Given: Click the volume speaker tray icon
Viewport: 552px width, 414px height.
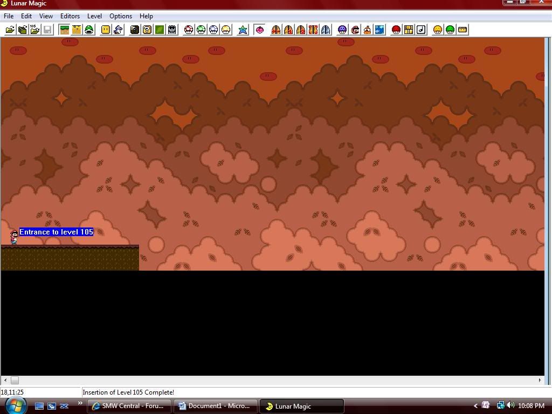Looking at the screenshot, I should (x=511, y=405).
